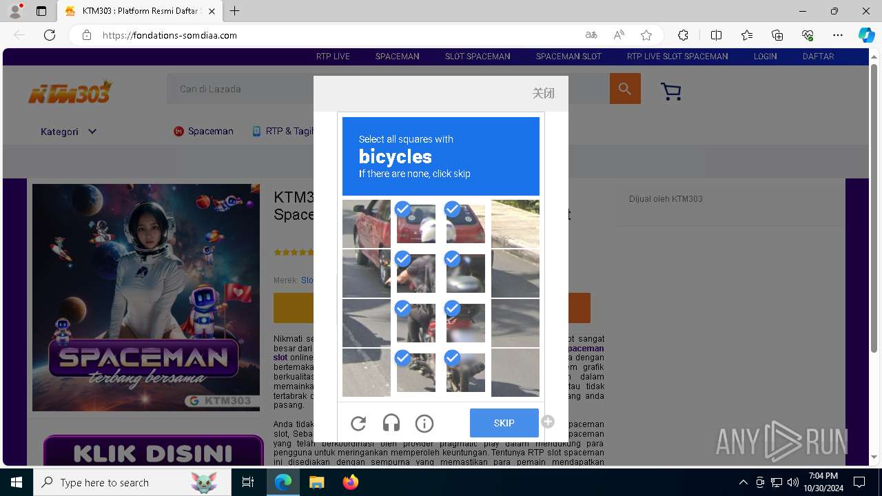View site information lock icon
Viewport: 882px width, 496px height.
tap(87, 35)
